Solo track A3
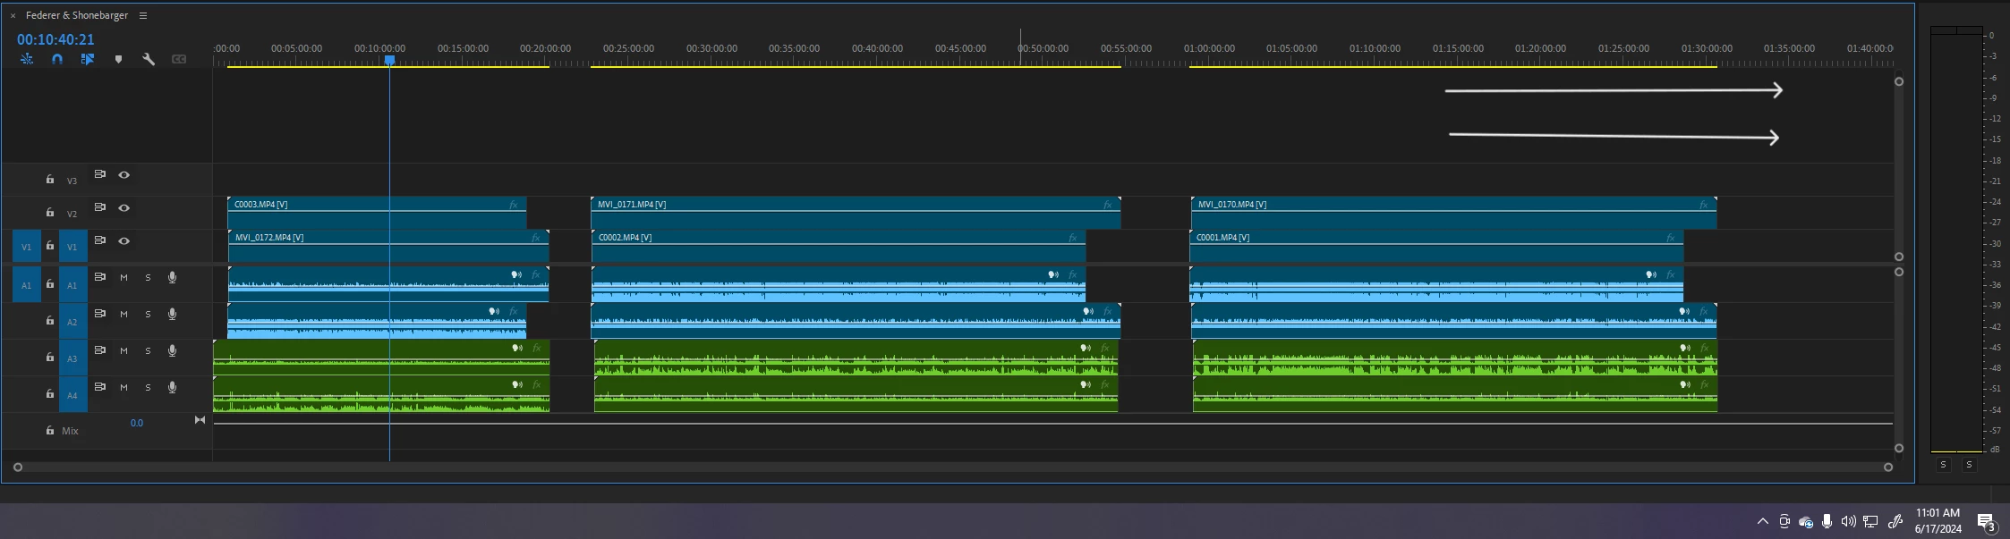 [x=148, y=351]
